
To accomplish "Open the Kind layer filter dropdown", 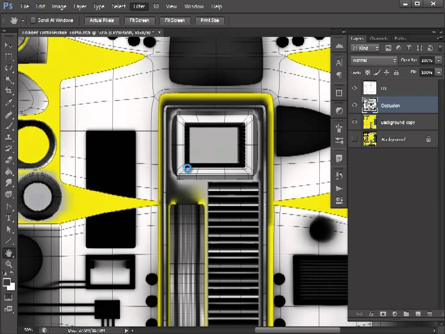I will point(365,48).
